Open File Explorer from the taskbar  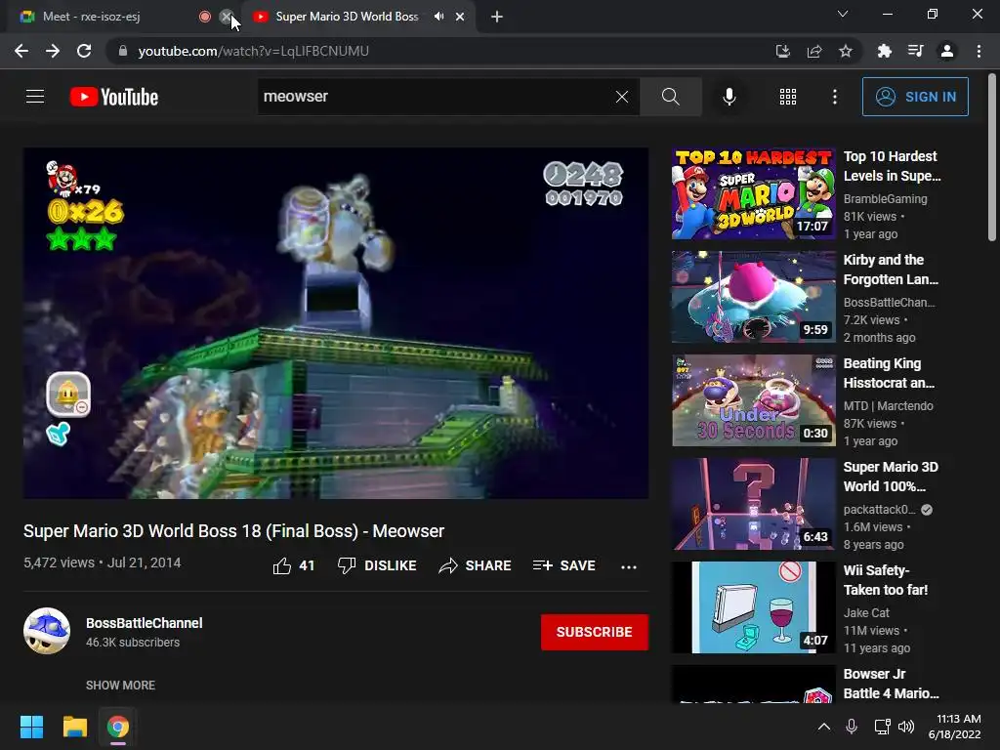pyautogui.click(x=74, y=727)
